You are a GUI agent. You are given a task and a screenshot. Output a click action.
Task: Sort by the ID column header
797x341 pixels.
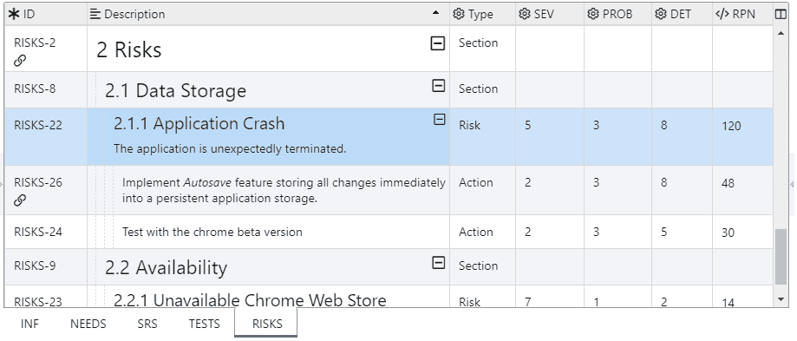(x=46, y=14)
